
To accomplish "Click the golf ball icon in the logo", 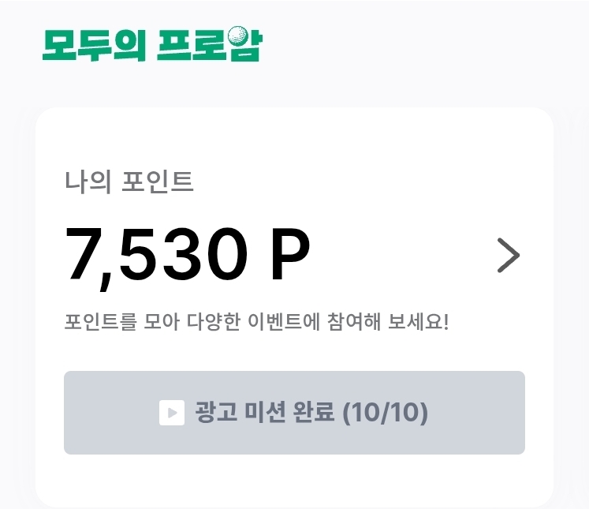I will (x=237, y=36).
